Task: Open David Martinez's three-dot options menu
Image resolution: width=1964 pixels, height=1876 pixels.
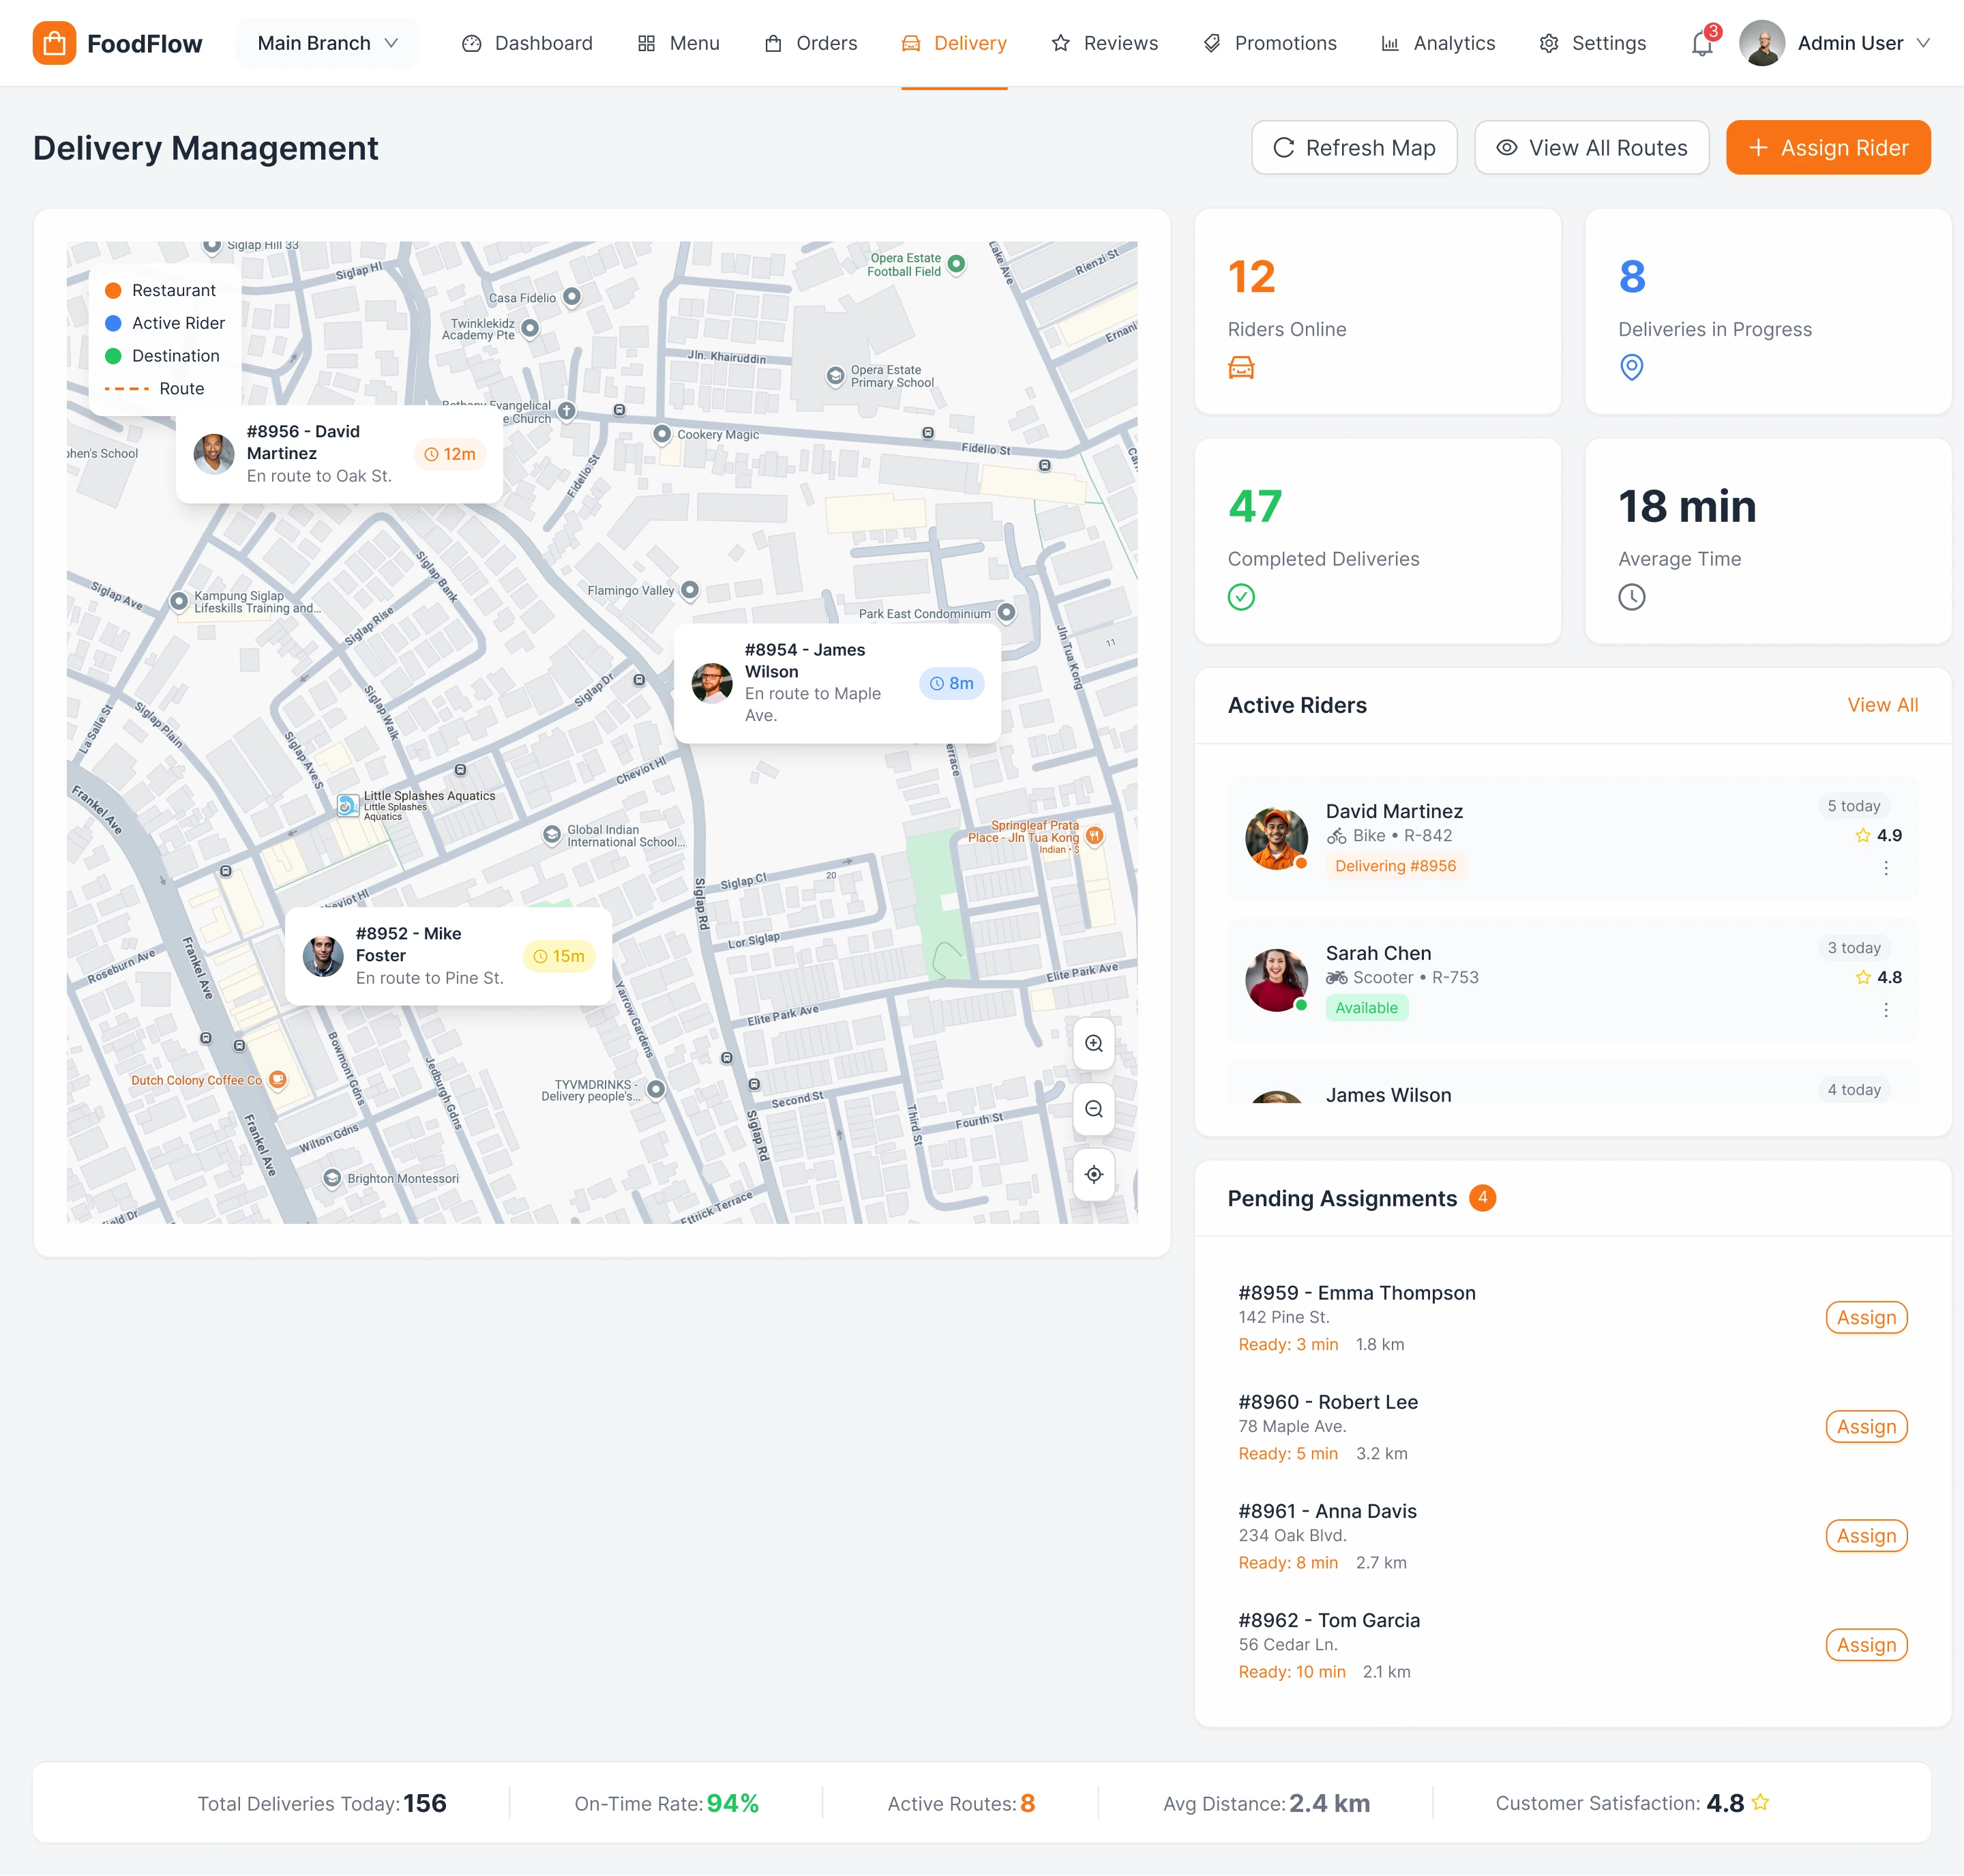Action: (x=1886, y=868)
